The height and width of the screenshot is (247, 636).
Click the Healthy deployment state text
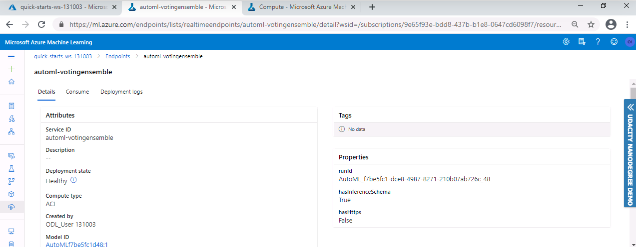tap(56, 181)
